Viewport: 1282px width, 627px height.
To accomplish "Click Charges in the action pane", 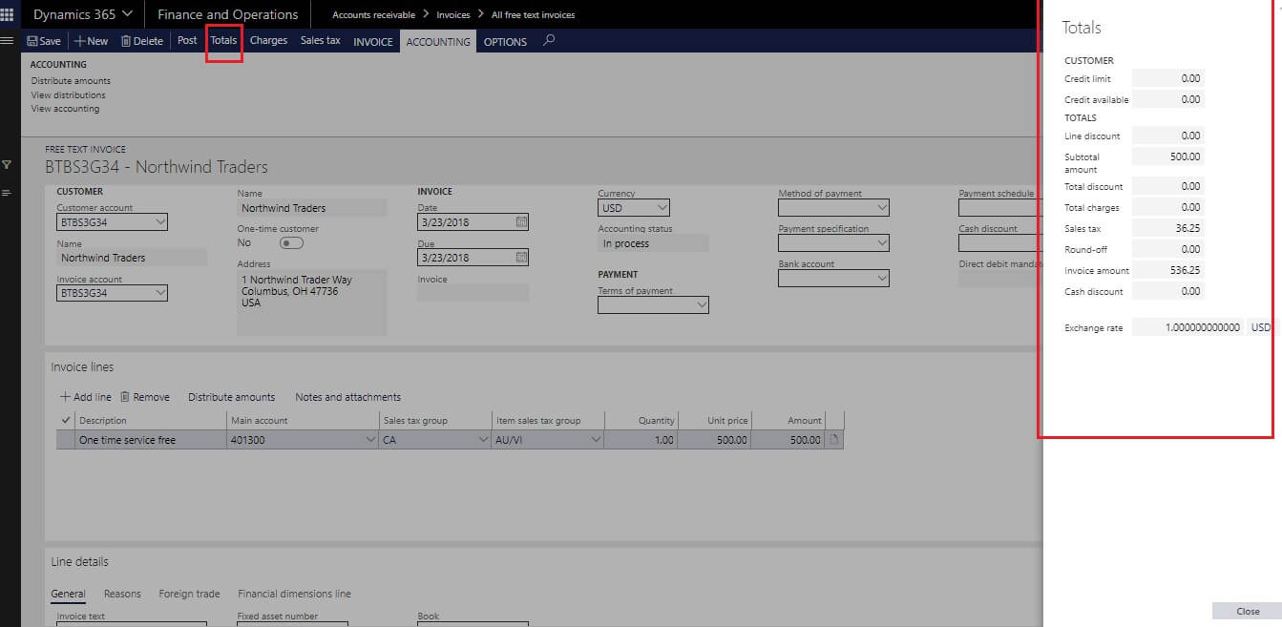I will click(x=268, y=41).
